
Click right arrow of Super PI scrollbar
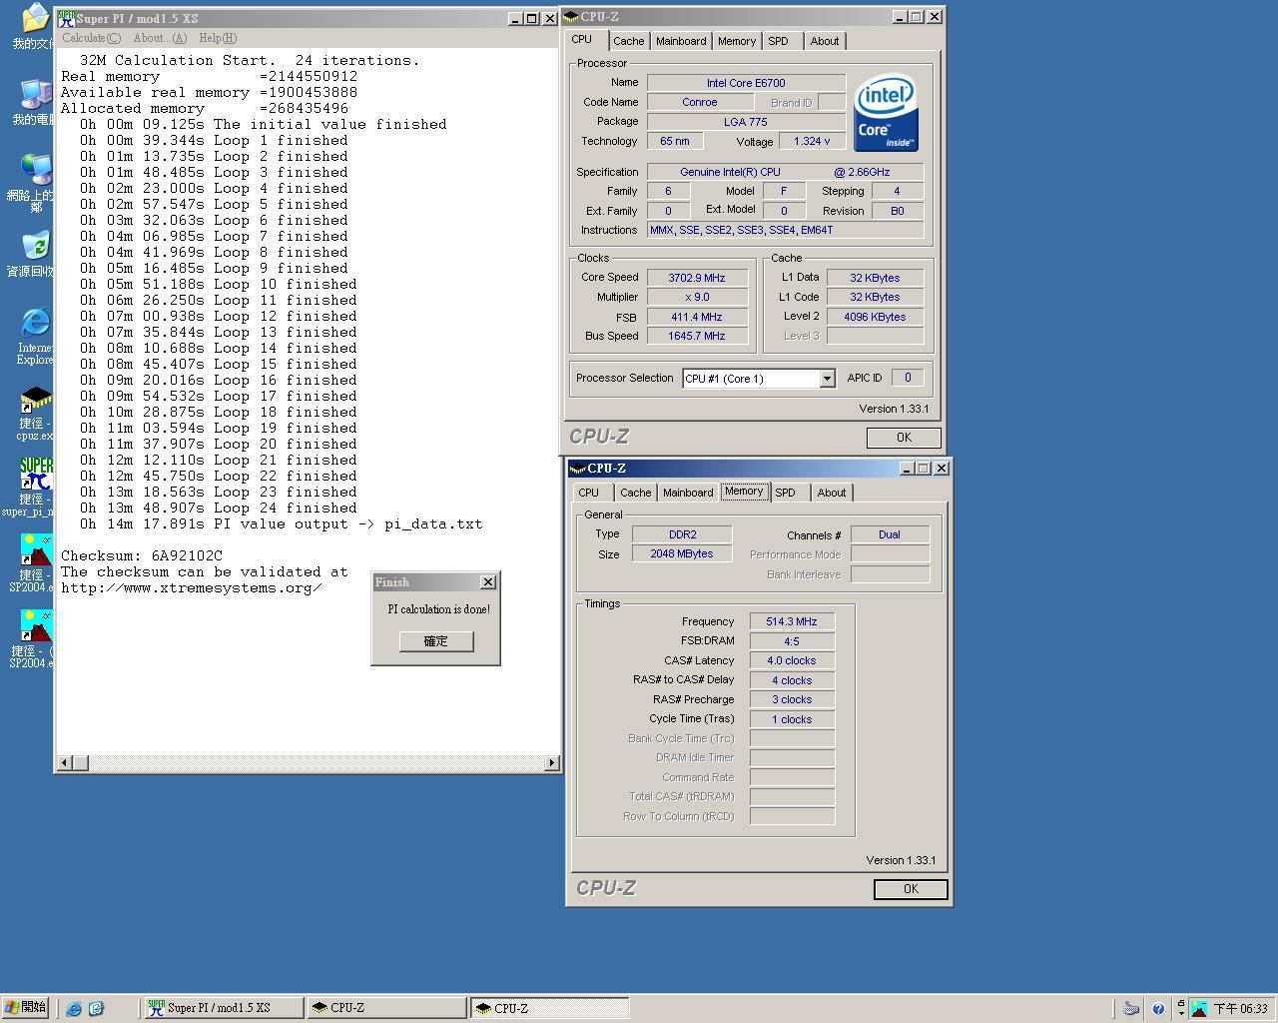coord(551,763)
